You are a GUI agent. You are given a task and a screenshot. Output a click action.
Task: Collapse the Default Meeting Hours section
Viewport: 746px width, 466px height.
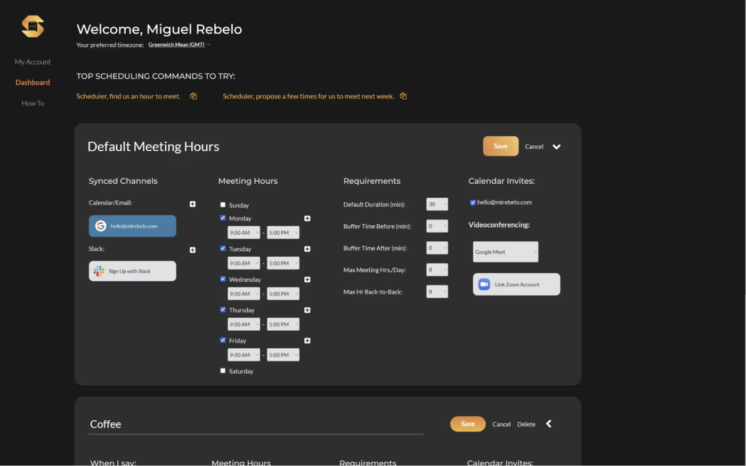pyautogui.click(x=556, y=146)
